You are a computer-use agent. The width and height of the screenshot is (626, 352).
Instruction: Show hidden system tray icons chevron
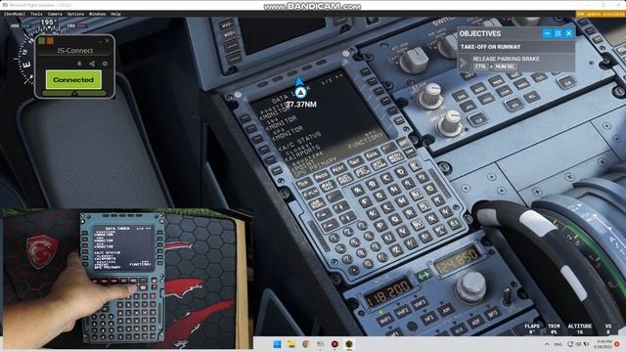tap(547, 344)
